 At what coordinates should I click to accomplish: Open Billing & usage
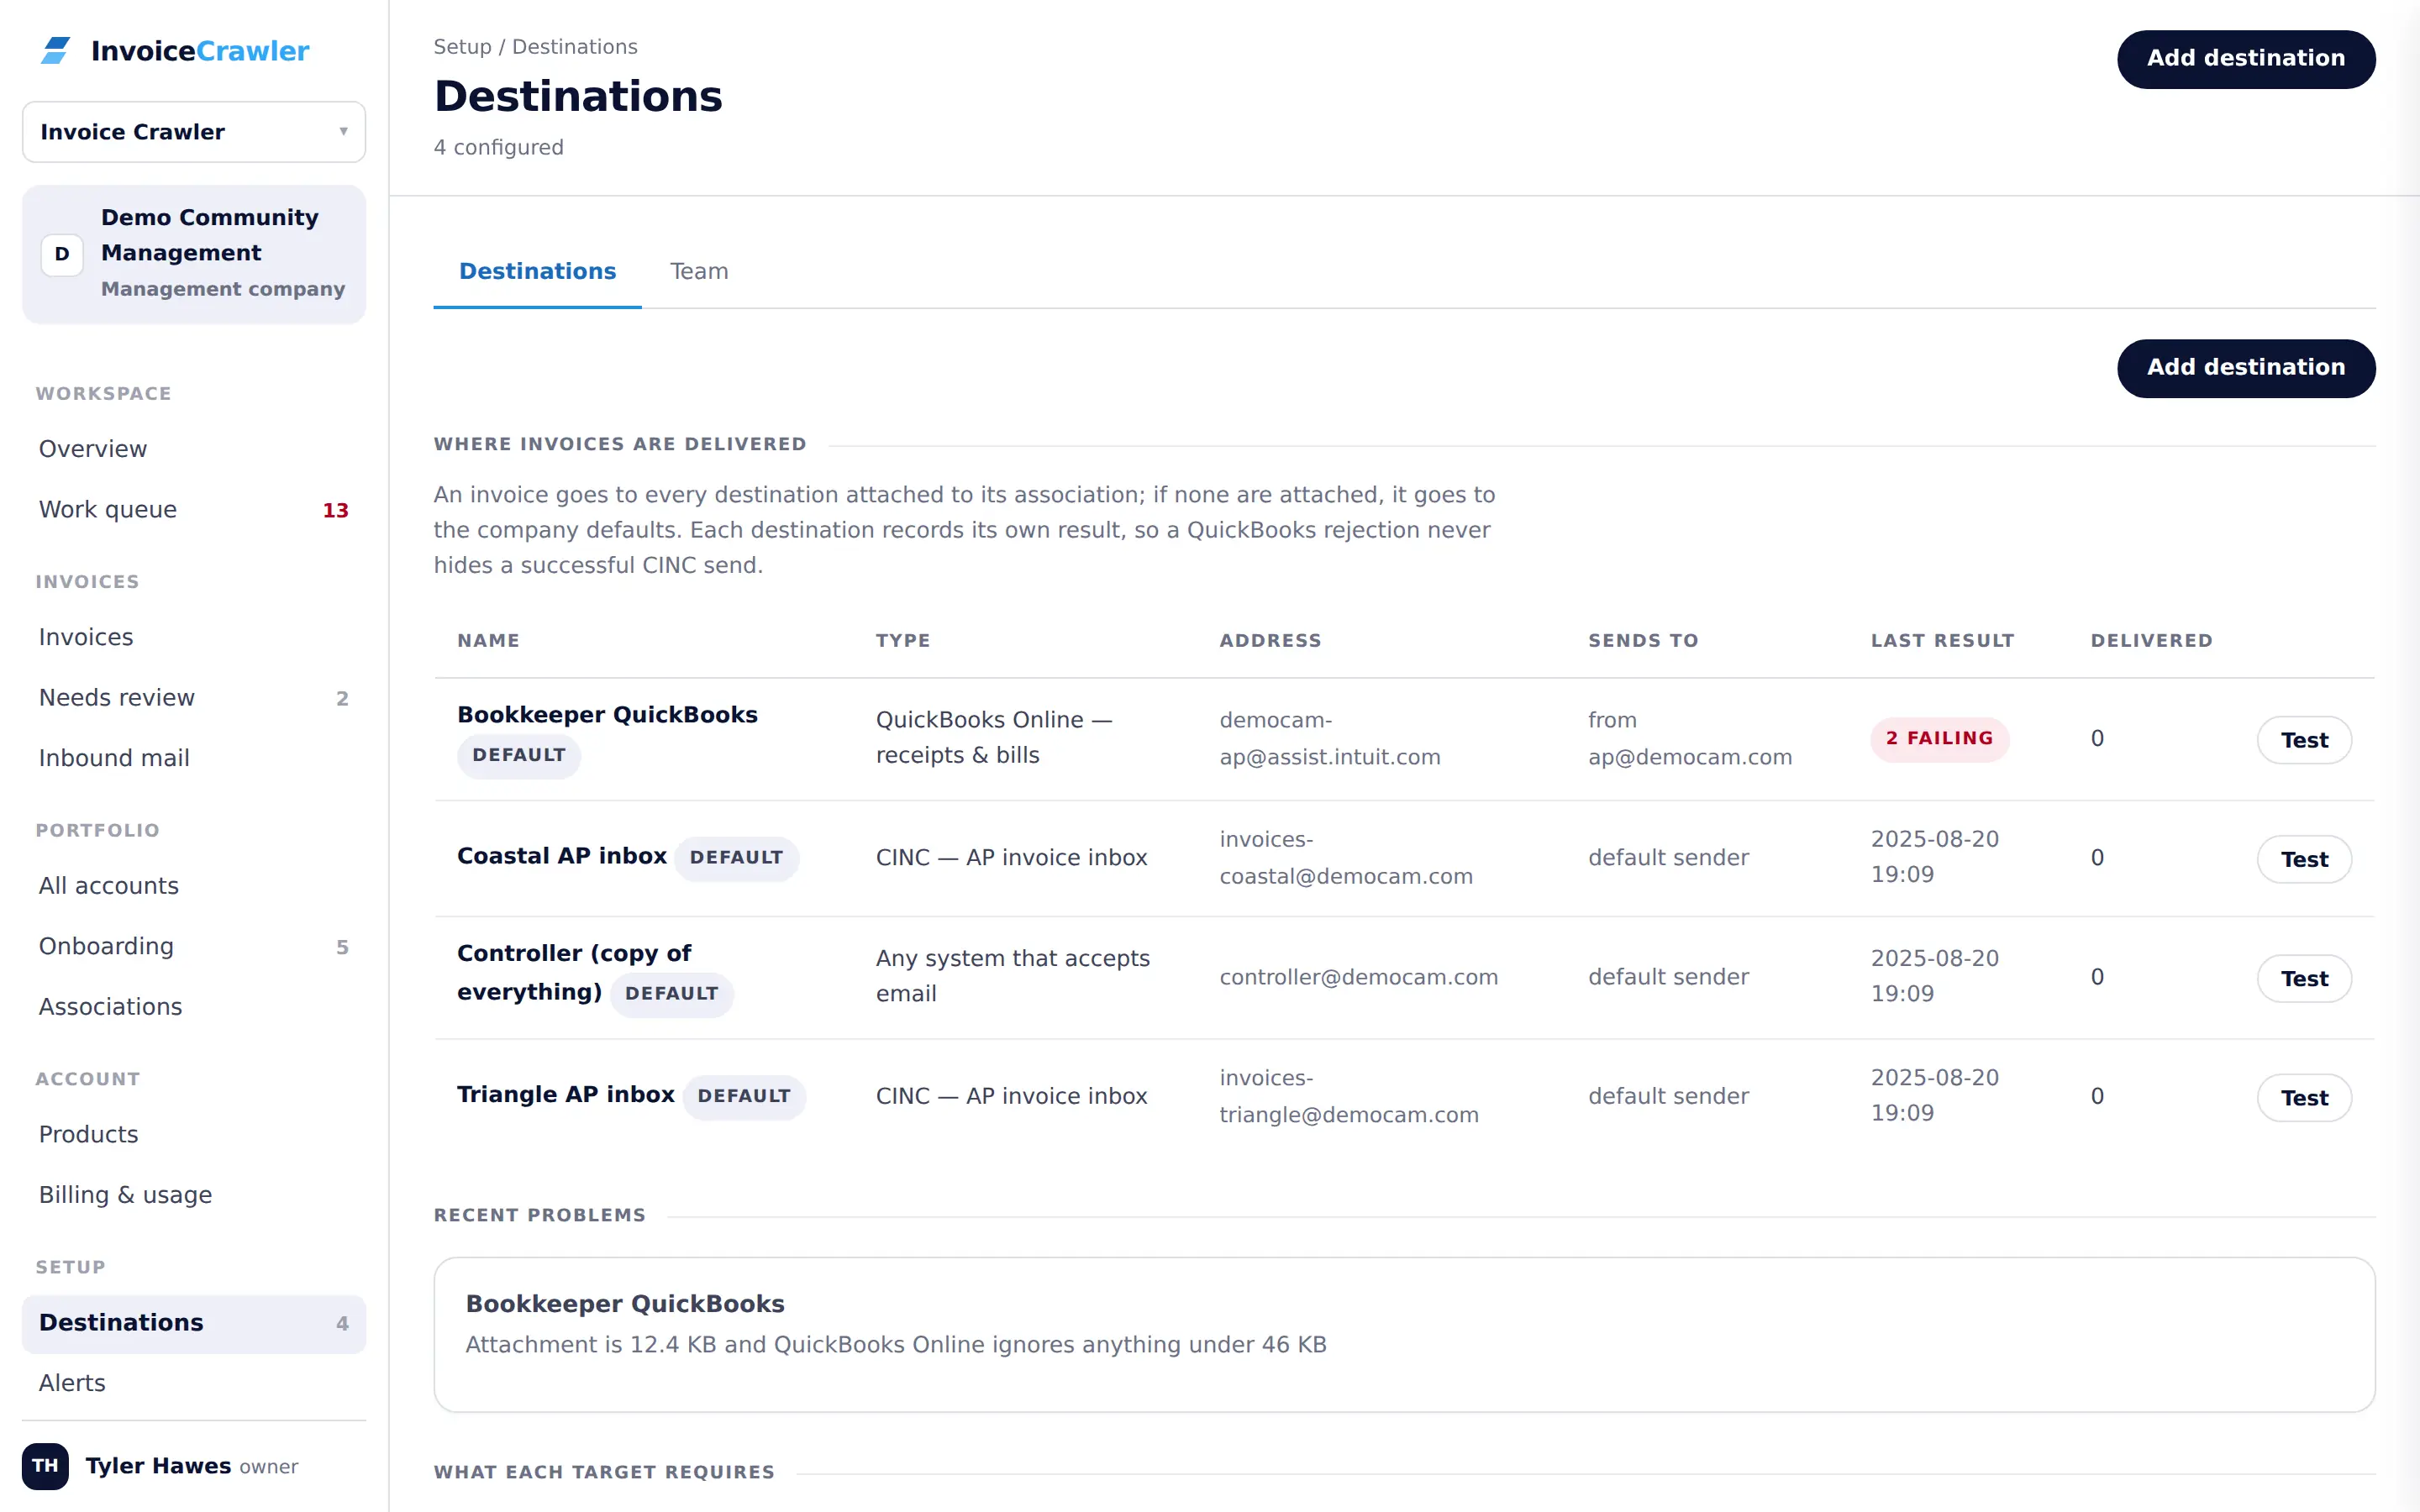click(194, 1195)
